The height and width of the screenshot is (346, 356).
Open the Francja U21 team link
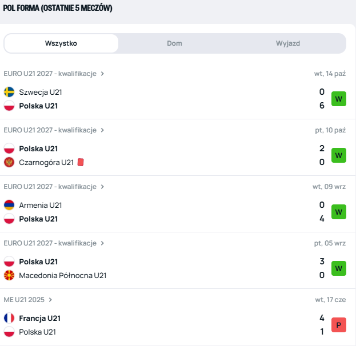pos(39,318)
